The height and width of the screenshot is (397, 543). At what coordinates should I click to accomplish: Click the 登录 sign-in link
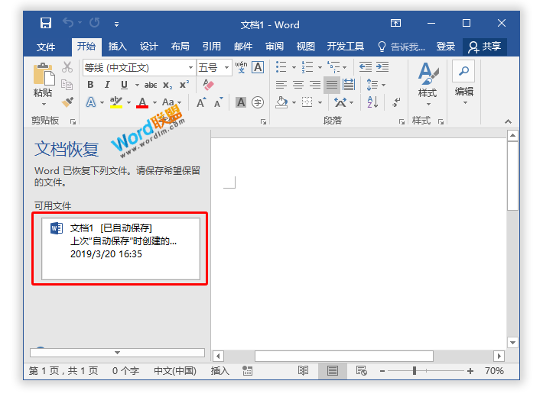click(x=446, y=47)
